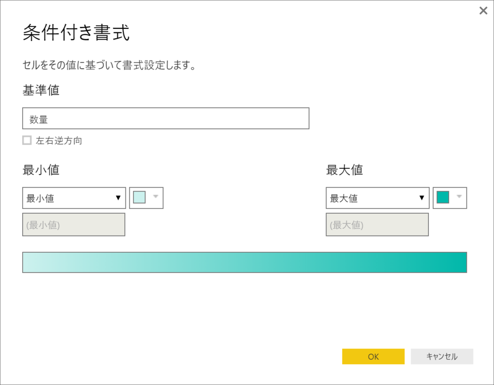
Task: Click the disabled (最大値) value field
Action: [377, 225]
